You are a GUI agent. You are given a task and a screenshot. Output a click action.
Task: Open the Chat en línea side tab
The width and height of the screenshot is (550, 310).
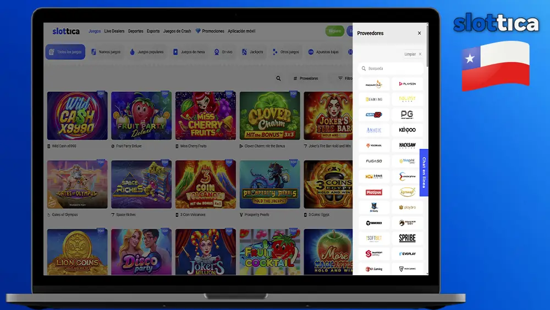424,172
